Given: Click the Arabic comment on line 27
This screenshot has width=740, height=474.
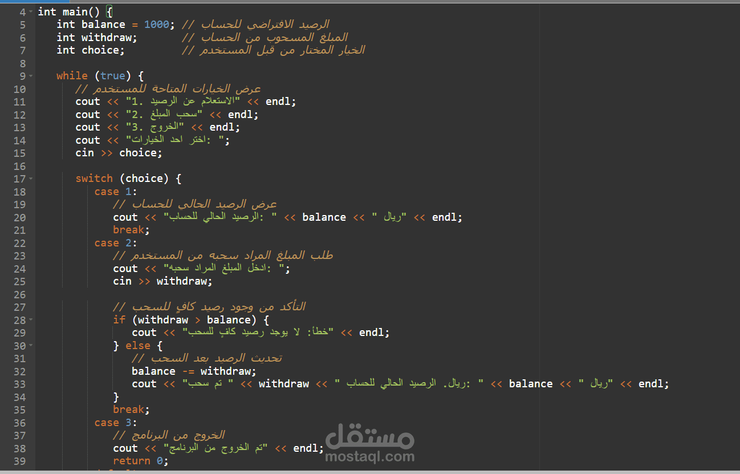Looking at the screenshot, I should tap(209, 307).
